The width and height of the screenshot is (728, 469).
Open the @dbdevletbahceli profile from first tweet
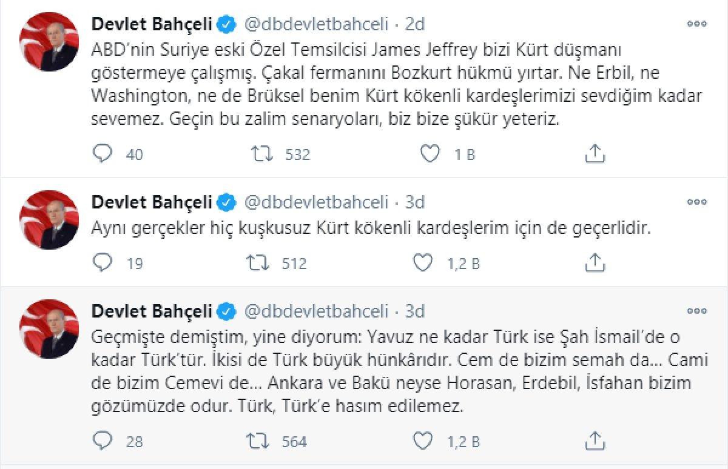pos(317,24)
